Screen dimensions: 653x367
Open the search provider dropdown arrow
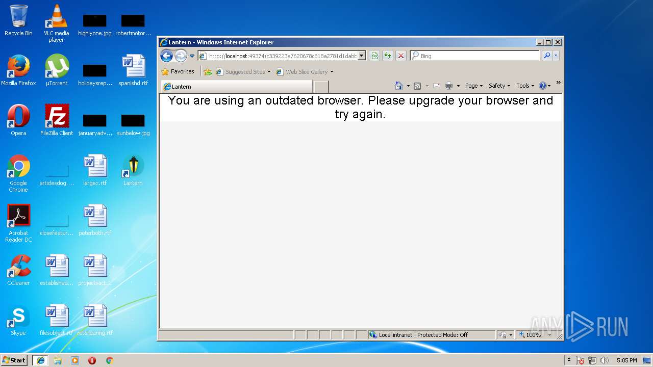coord(556,56)
